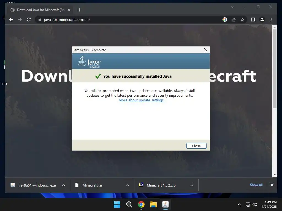Toggle the Chrome side panel
The image size is (282, 211).
253,20
